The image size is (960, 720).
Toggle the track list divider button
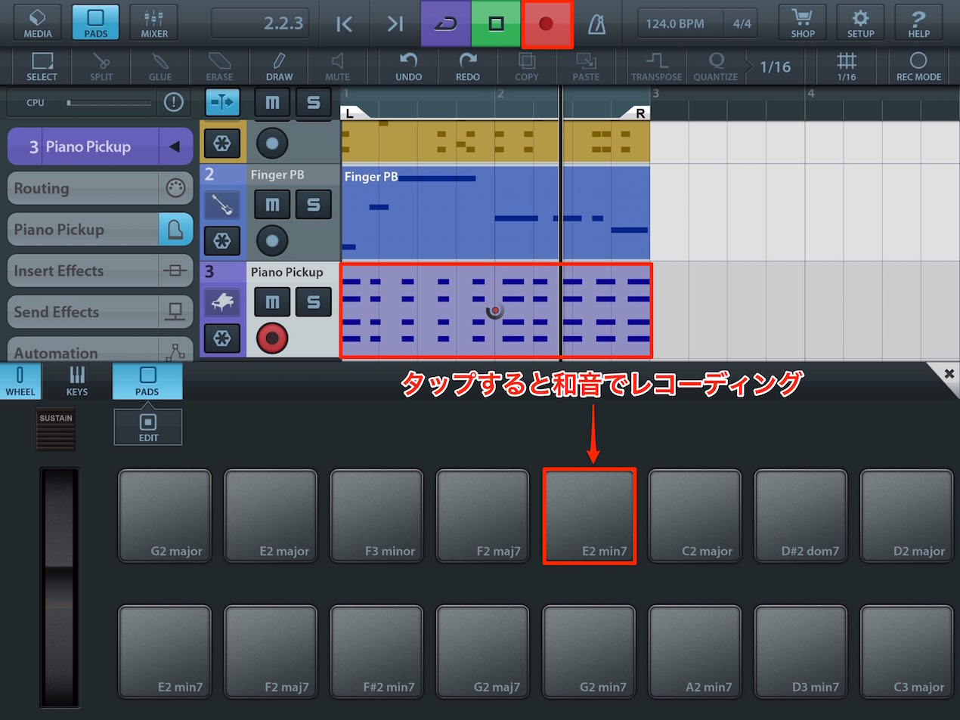click(x=222, y=102)
